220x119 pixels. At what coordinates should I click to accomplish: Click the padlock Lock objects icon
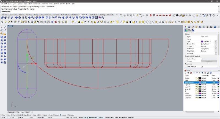[29, 22]
